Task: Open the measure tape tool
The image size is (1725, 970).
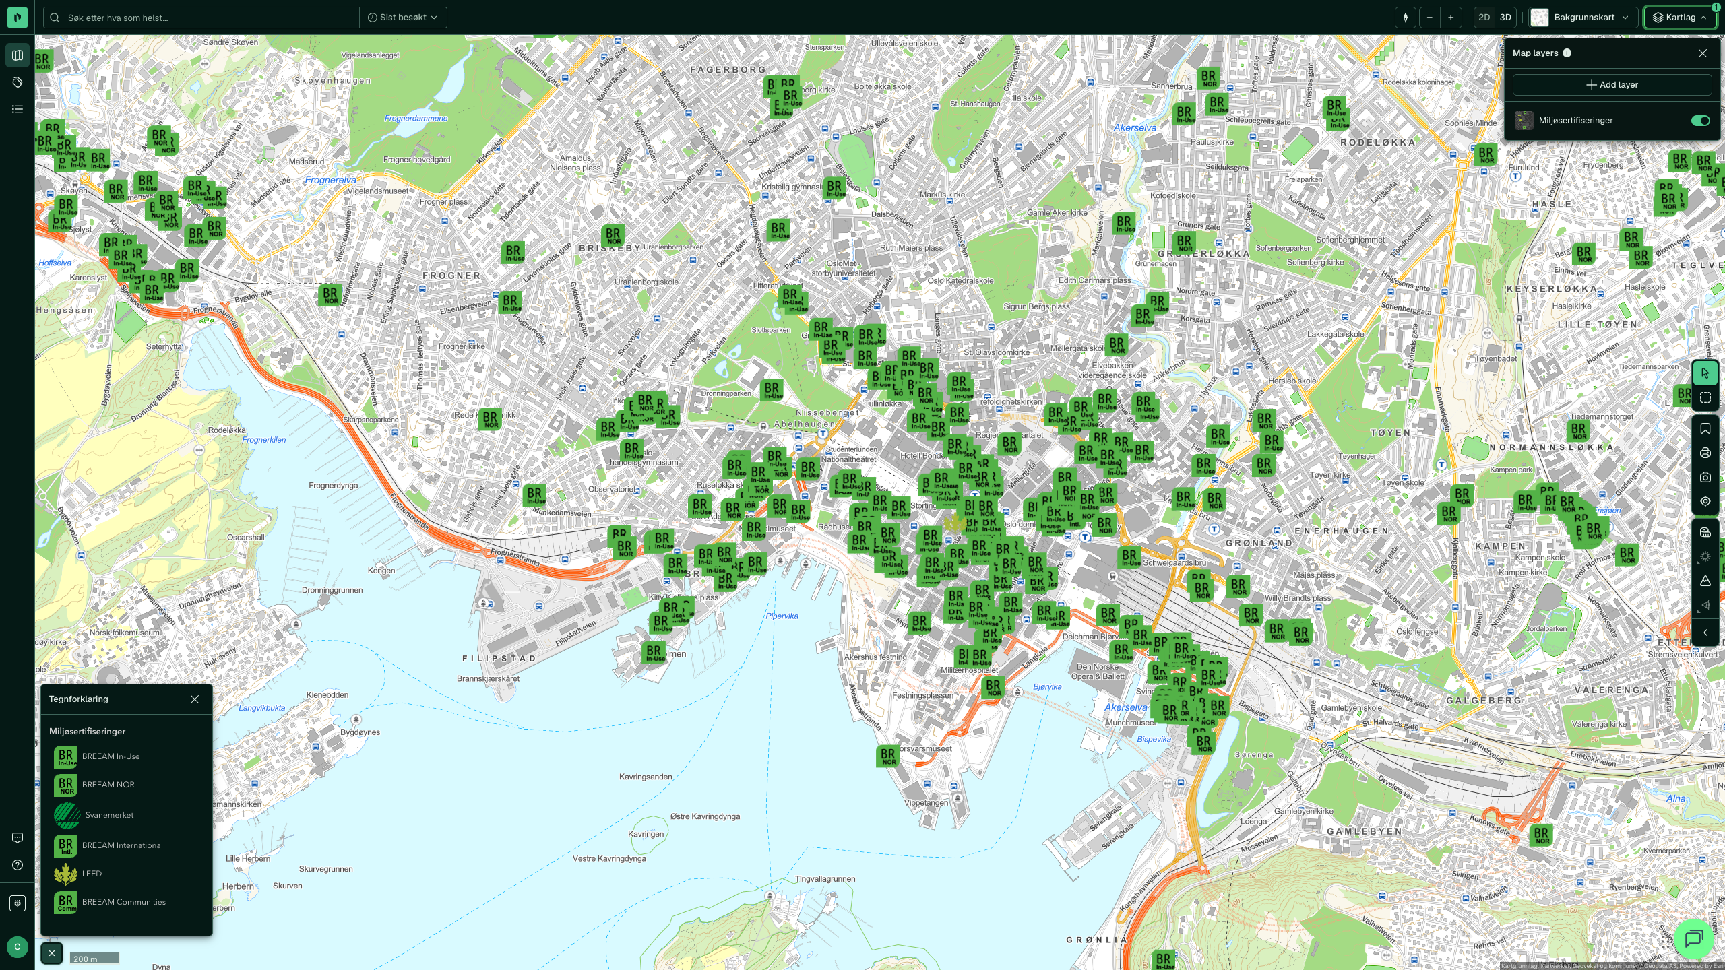Action: point(1705,532)
